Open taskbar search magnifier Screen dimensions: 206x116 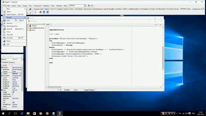tap(9, 113)
